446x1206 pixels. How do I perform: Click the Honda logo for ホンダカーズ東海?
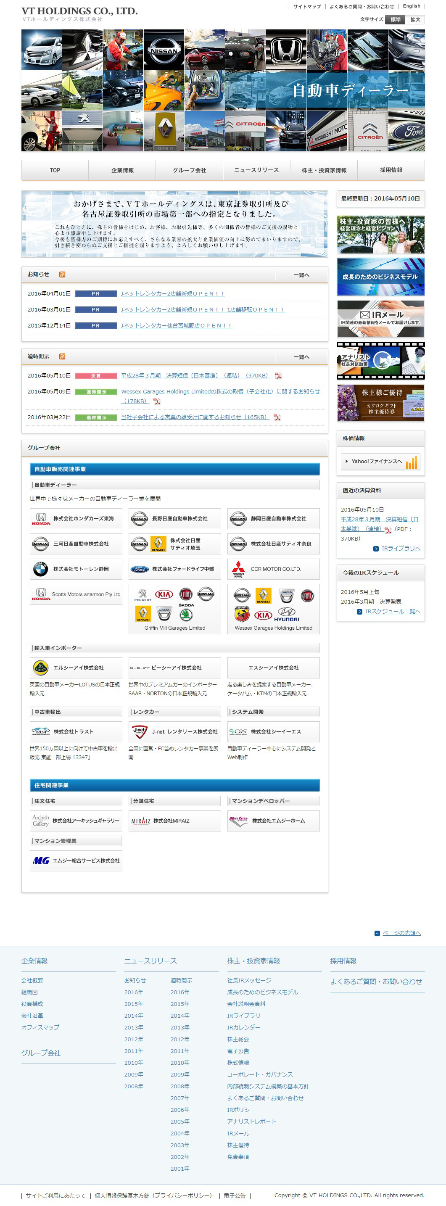tap(41, 518)
